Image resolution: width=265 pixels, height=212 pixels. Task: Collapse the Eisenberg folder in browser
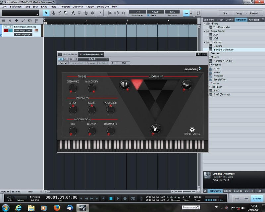coord(205,42)
